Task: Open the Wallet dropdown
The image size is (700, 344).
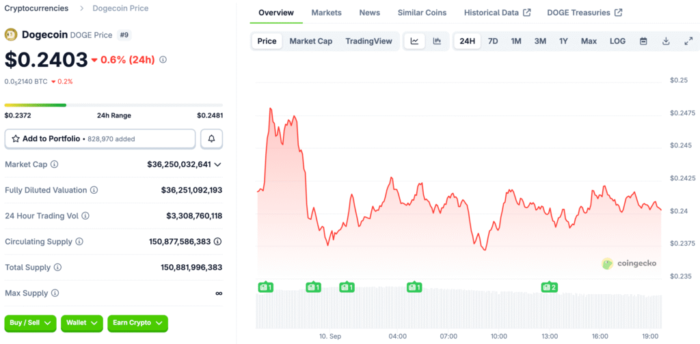Action: (82, 323)
